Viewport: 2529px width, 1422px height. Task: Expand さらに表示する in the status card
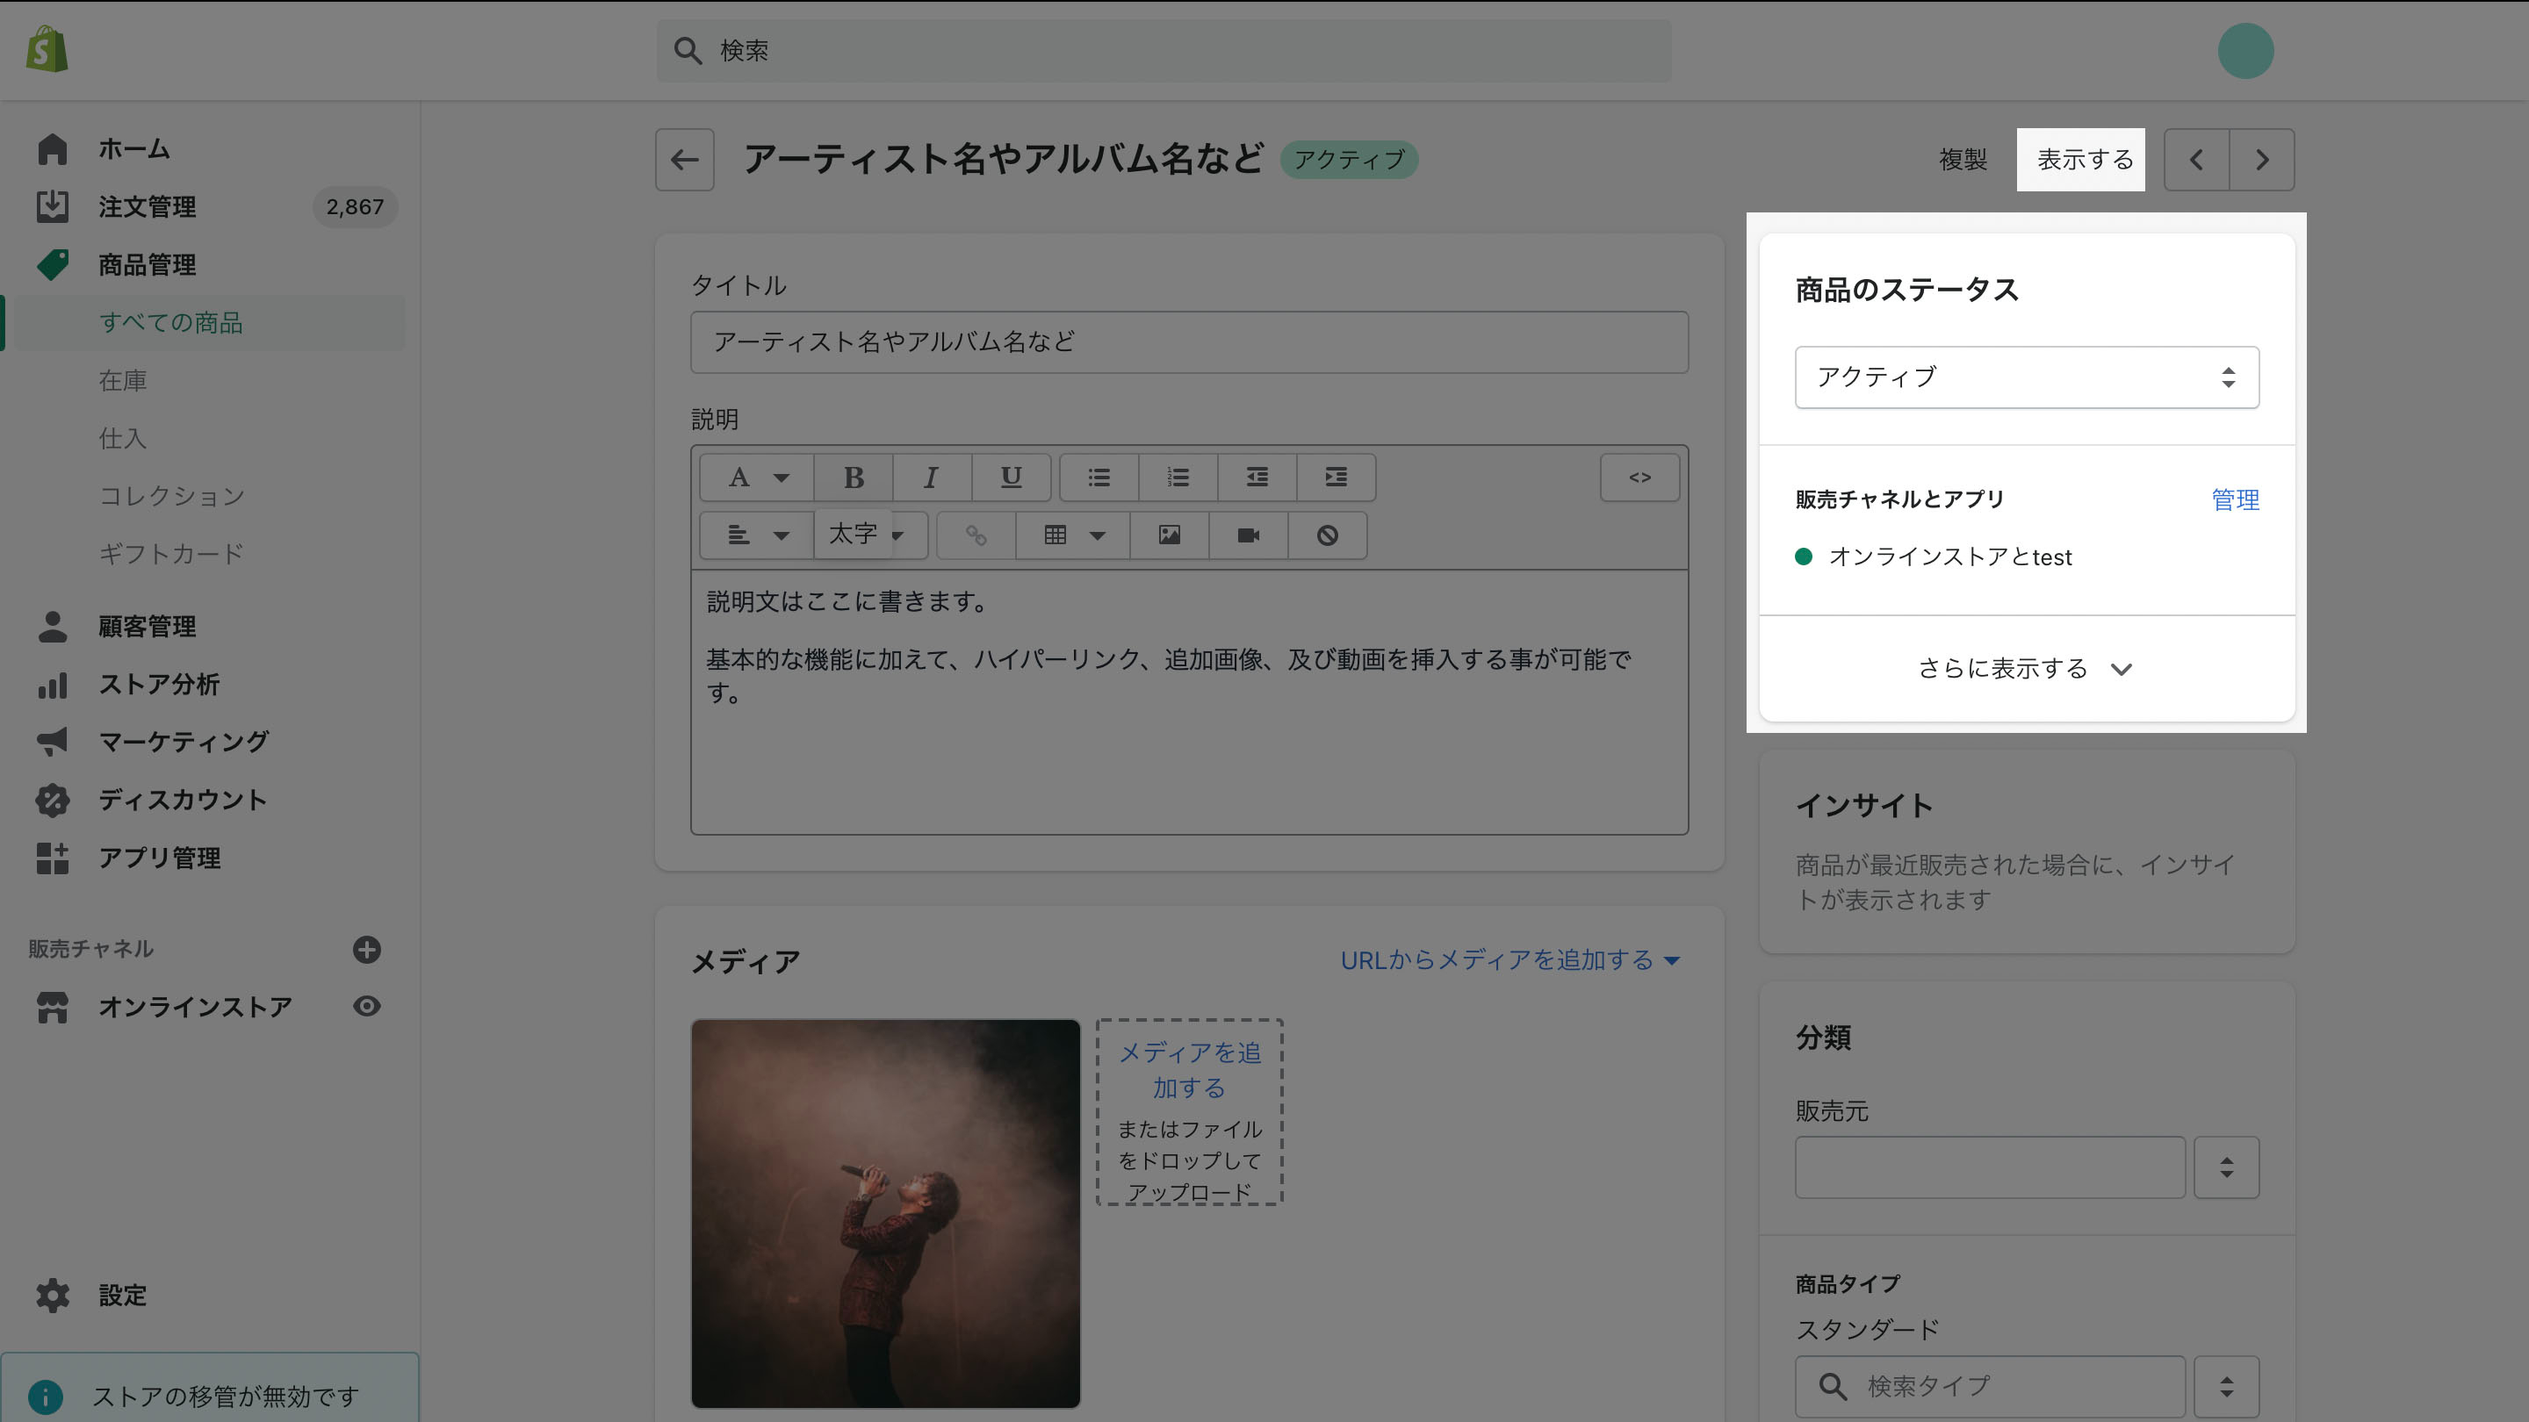(2027, 668)
